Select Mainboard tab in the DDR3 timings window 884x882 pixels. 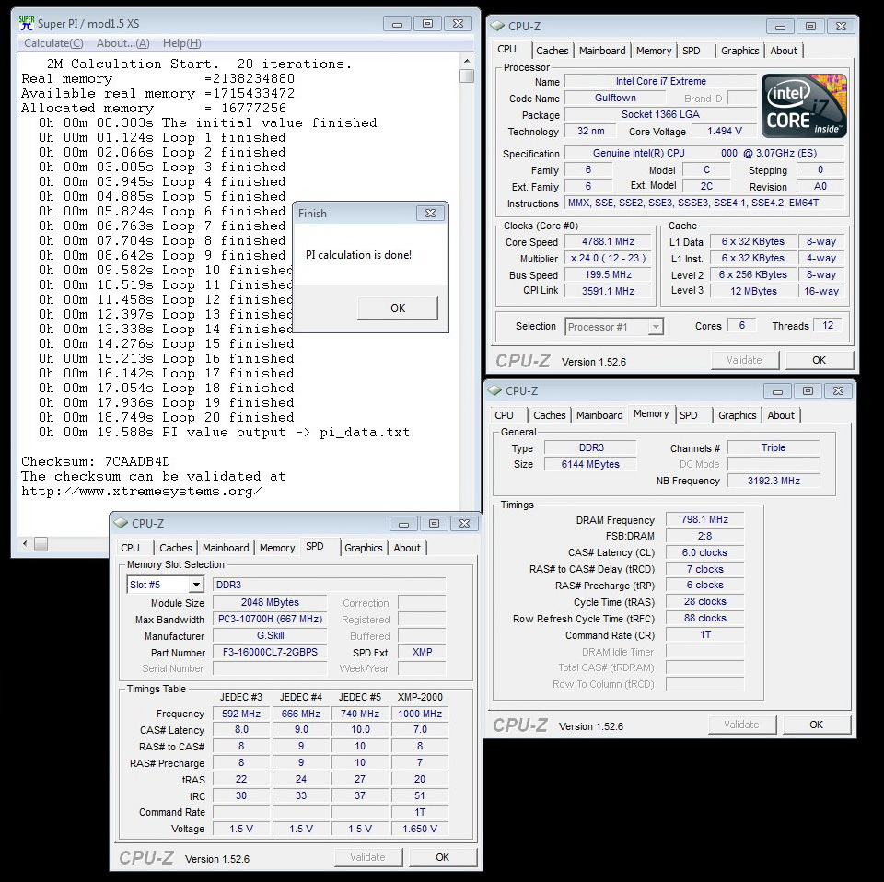pos(599,415)
